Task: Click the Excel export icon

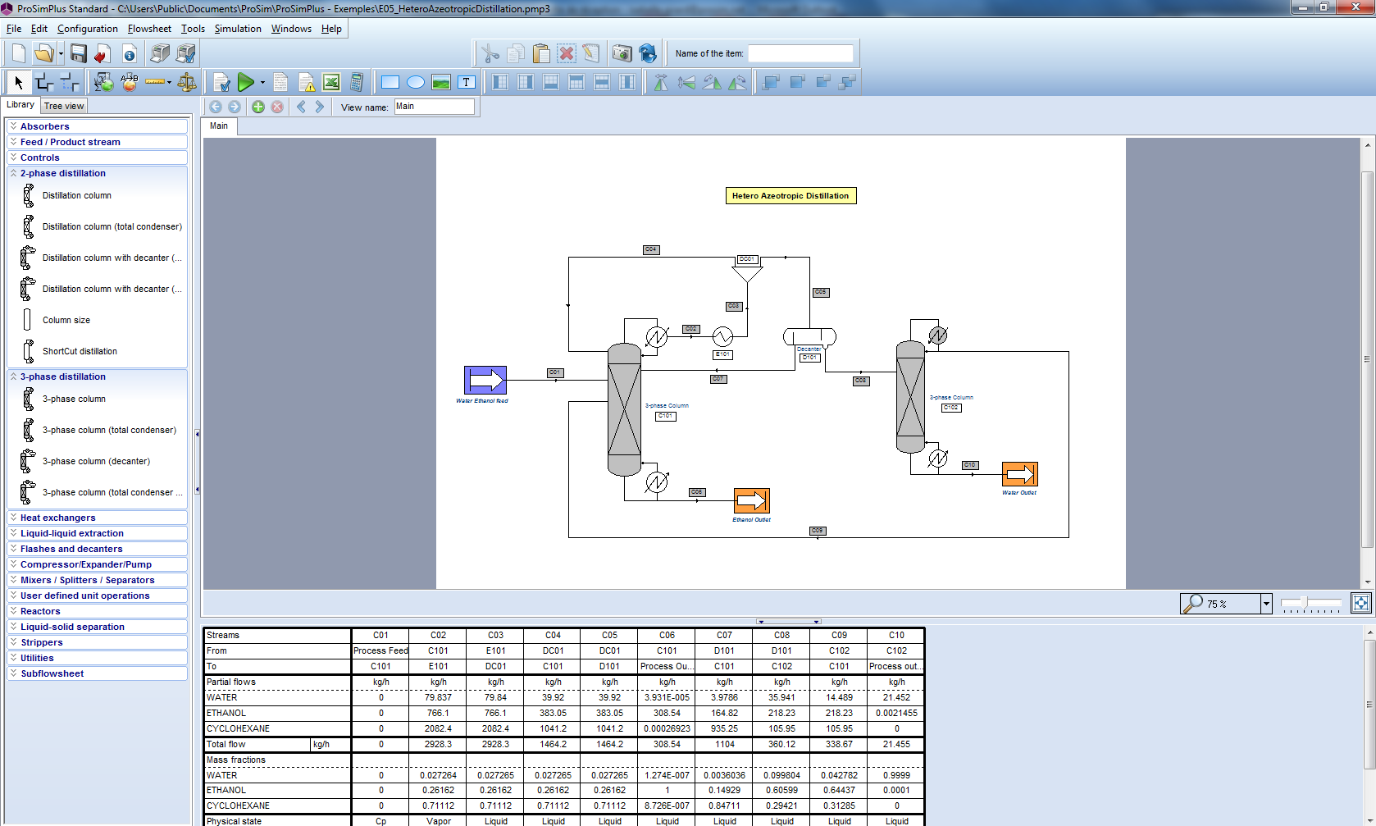Action: (x=331, y=82)
